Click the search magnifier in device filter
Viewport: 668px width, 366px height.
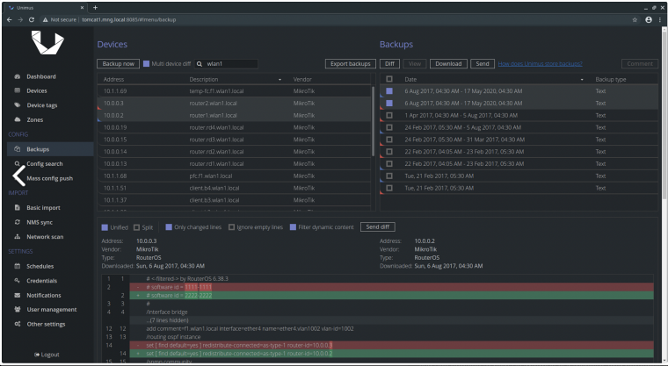pos(200,64)
